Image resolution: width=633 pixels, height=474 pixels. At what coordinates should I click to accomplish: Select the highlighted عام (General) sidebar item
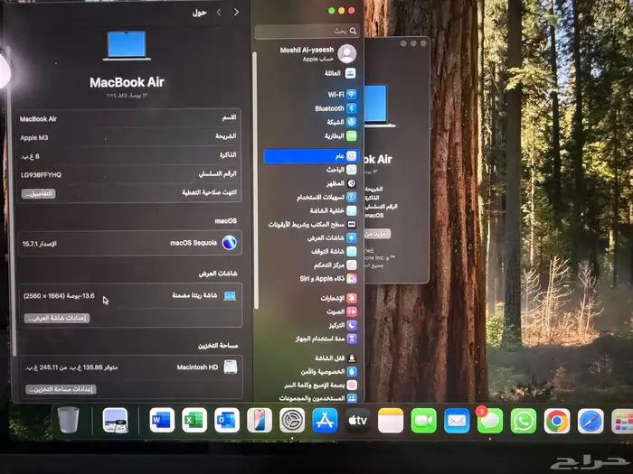(312, 156)
